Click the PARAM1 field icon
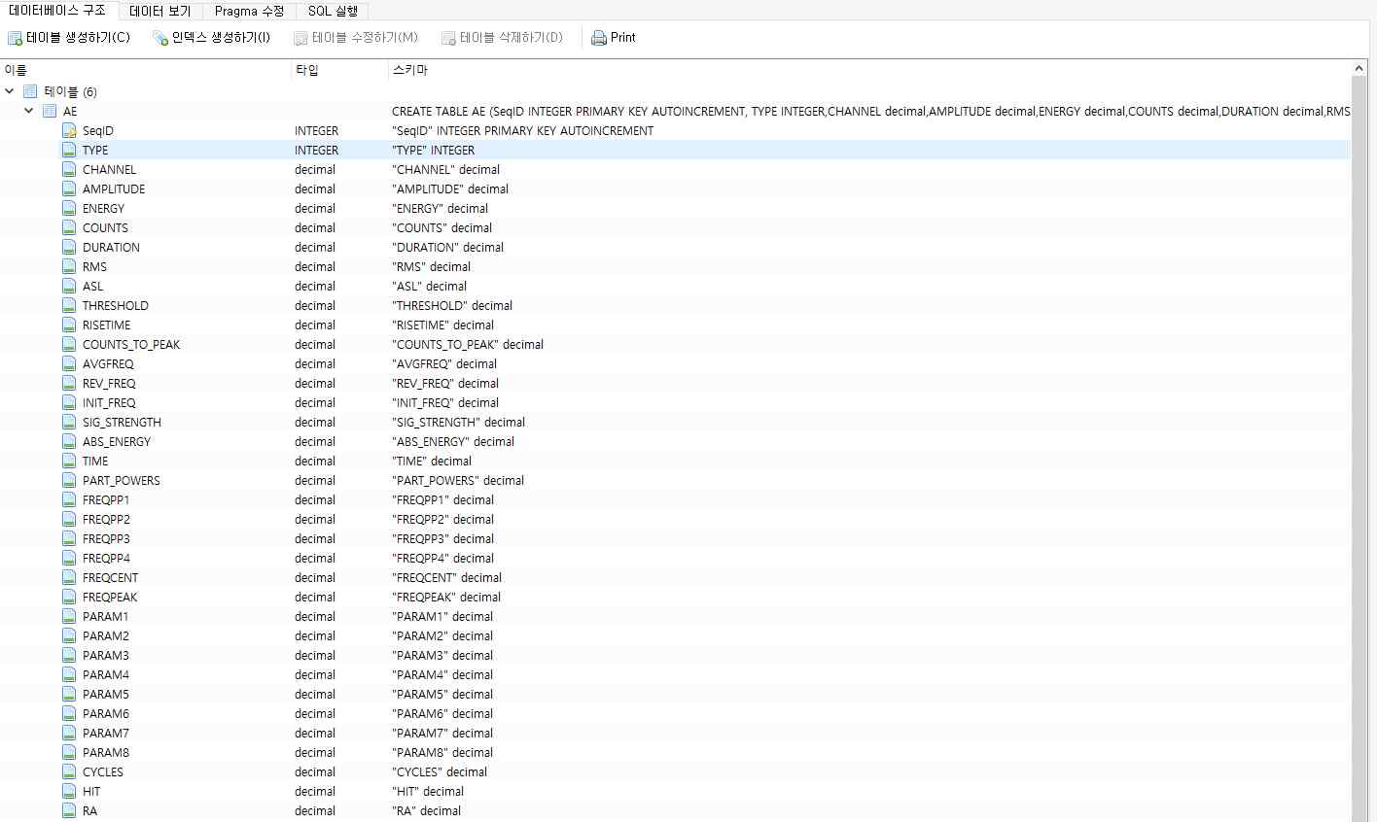 coord(69,616)
